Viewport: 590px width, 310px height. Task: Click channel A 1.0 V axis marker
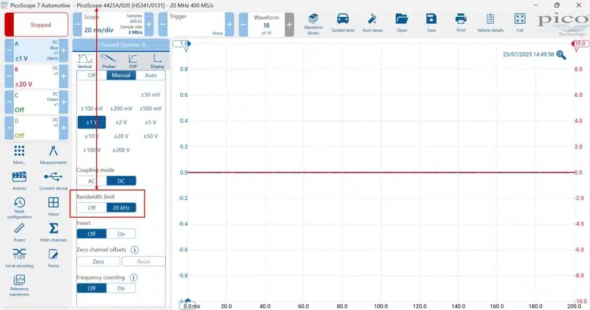click(x=181, y=44)
